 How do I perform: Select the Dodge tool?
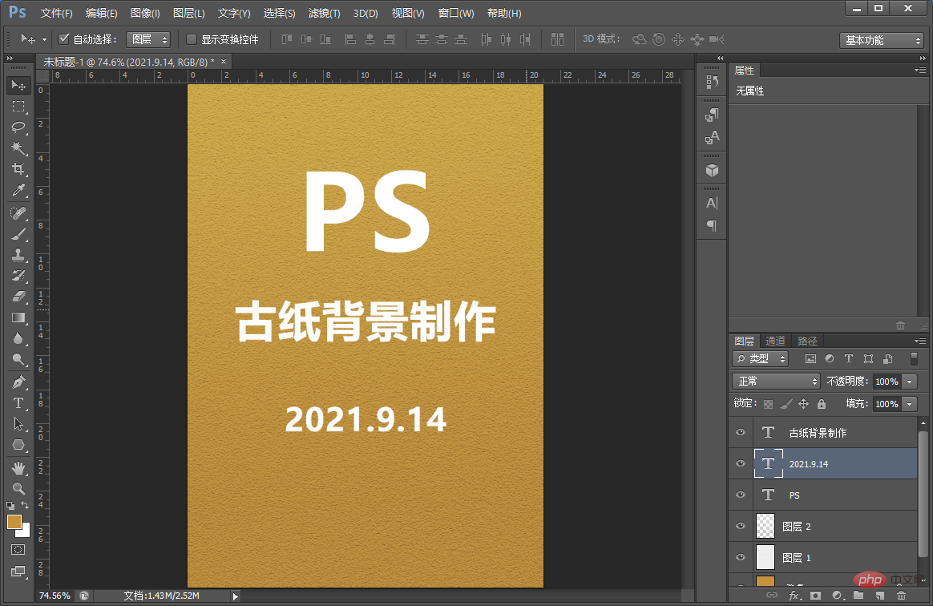coord(18,359)
